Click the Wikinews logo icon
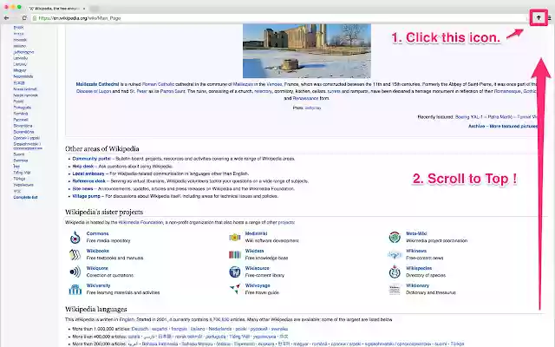This screenshot has width=555, height=347. pos(395,254)
